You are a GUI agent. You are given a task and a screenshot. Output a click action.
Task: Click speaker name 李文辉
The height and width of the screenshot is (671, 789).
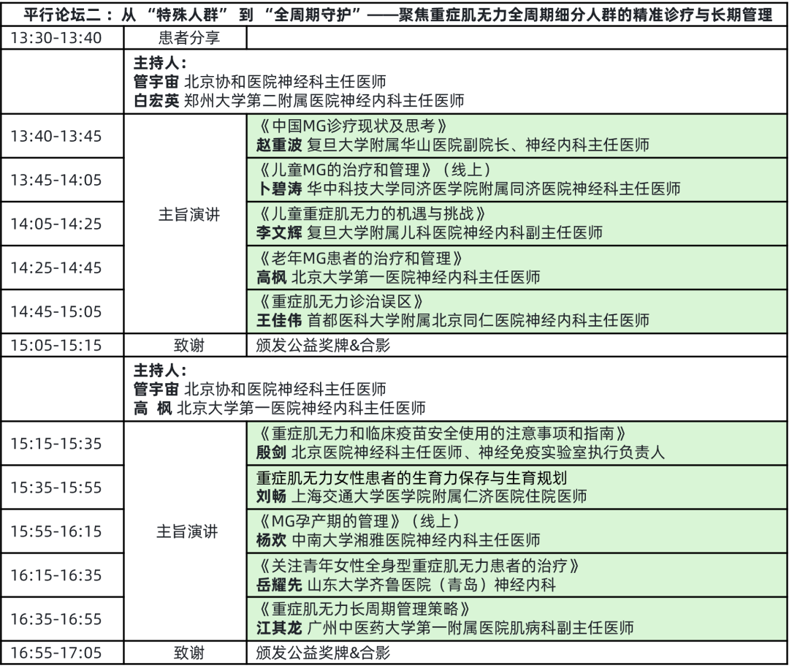pos(279,232)
